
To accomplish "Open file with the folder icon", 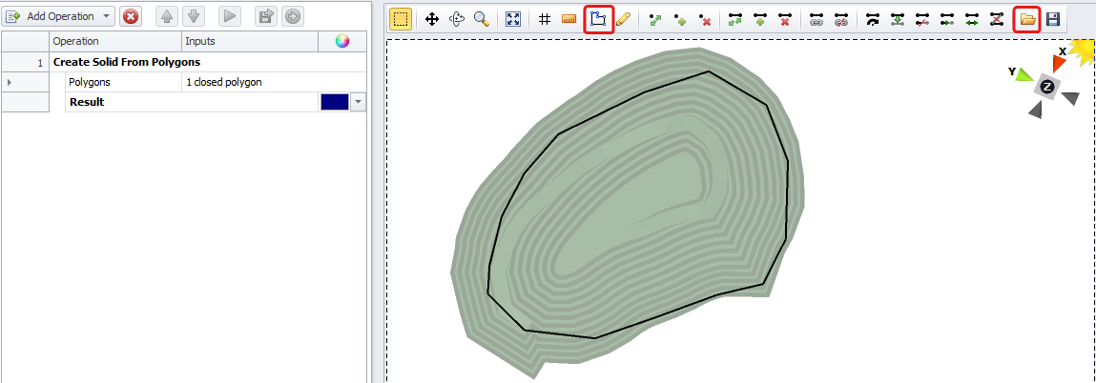I will click(1027, 19).
